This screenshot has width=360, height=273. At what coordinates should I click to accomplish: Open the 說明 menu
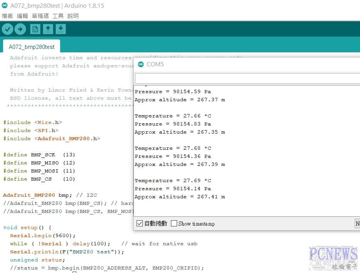[x=73, y=16]
